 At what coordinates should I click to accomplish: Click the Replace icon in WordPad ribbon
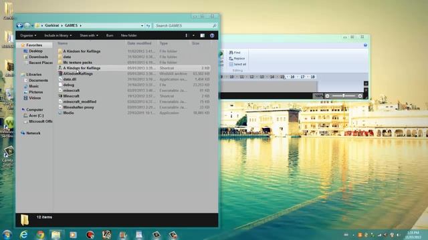[x=231, y=59]
